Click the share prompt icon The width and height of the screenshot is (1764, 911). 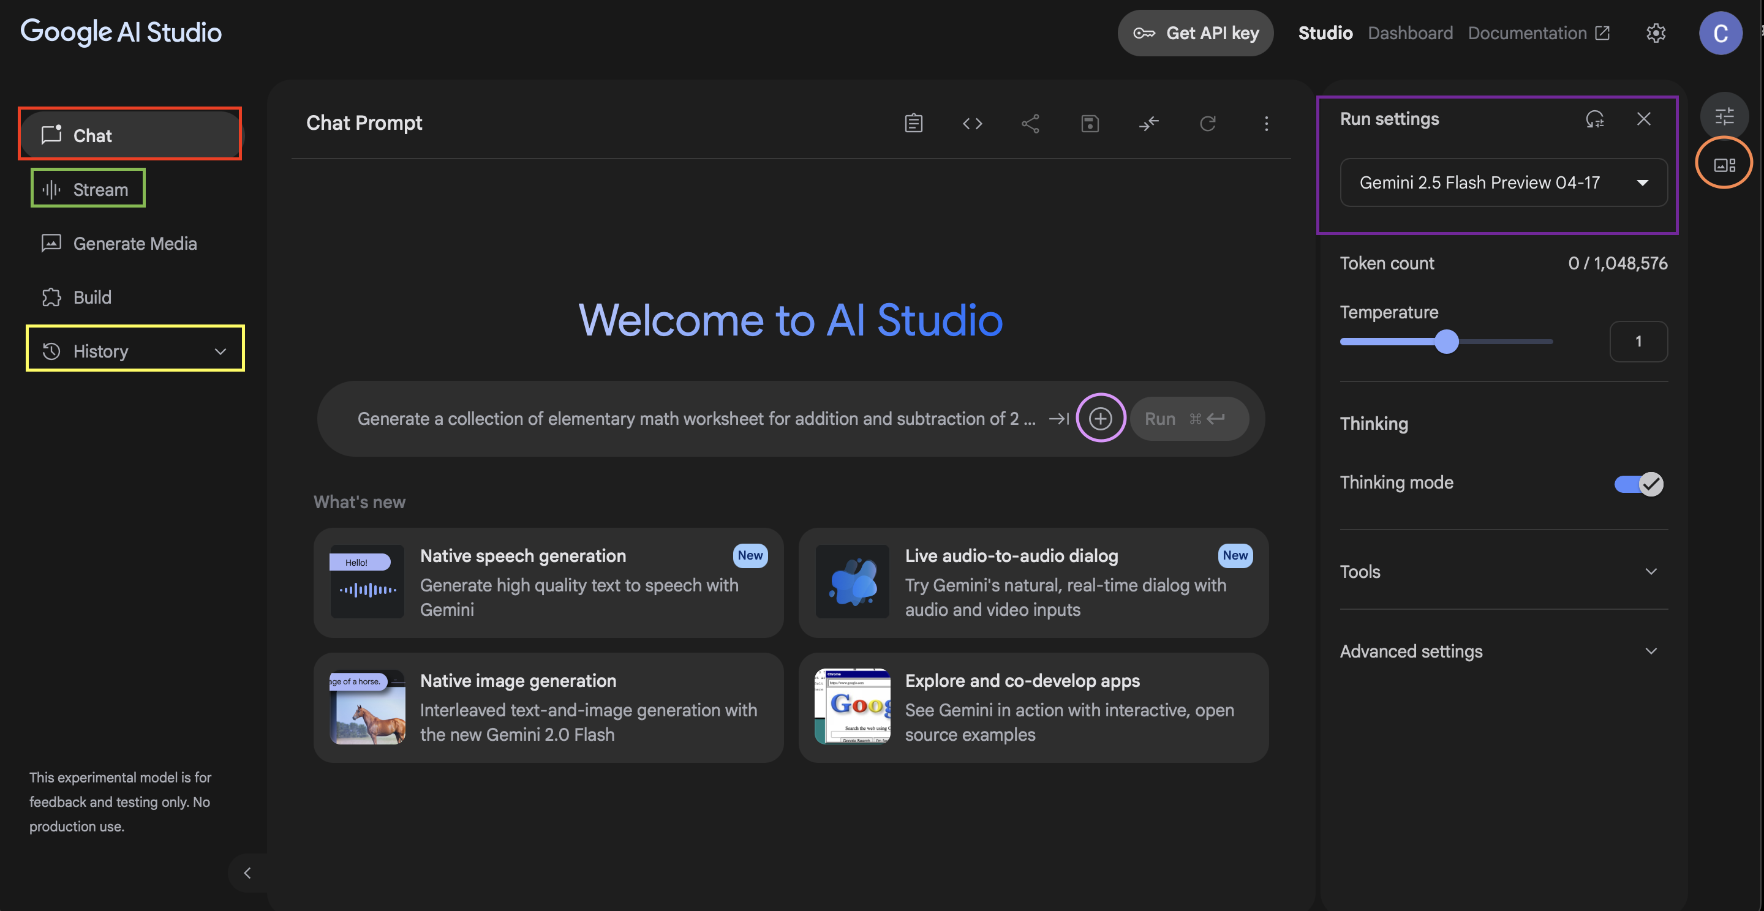point(1031,123)
